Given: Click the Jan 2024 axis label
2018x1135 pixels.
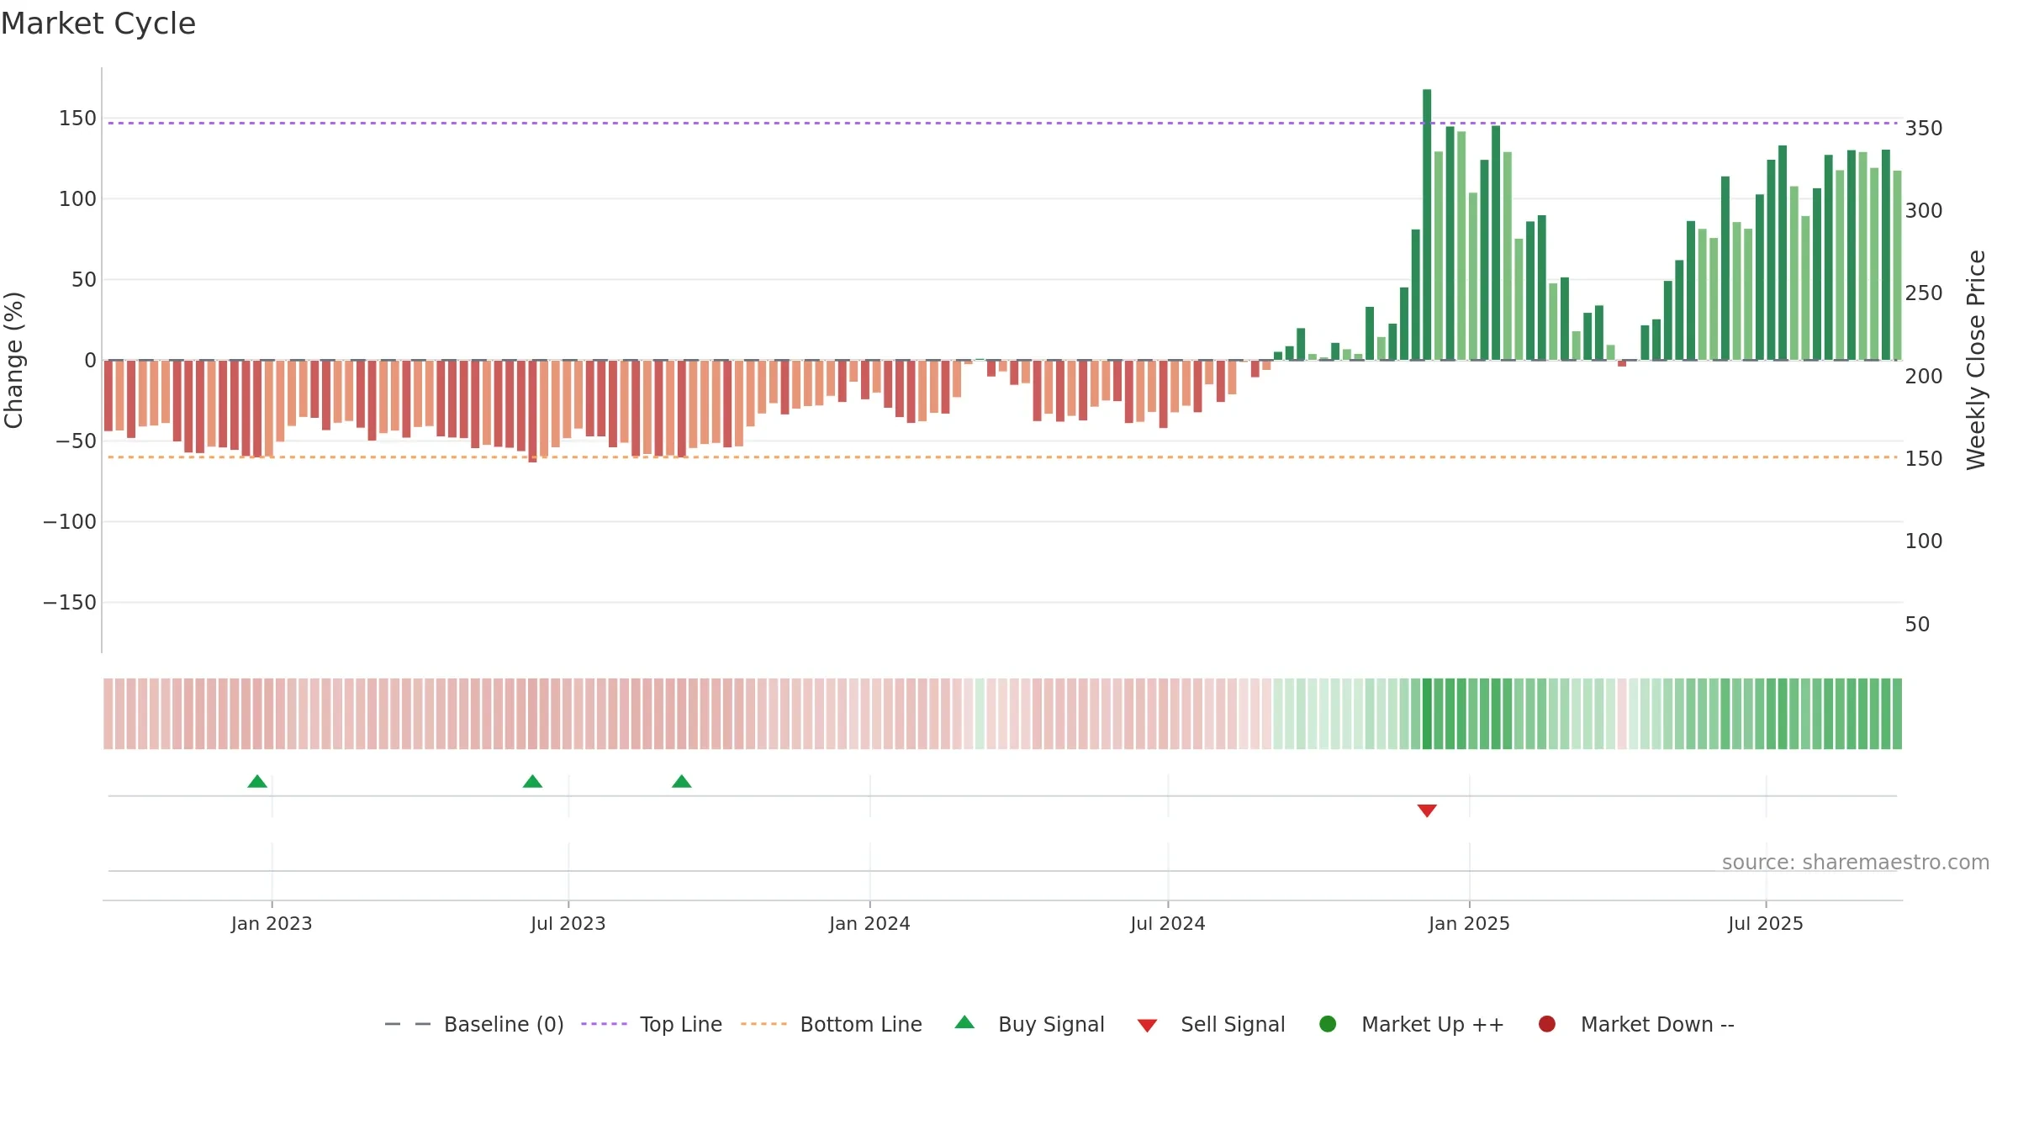Looking at the screenshot, I should [x=869, y=923].
